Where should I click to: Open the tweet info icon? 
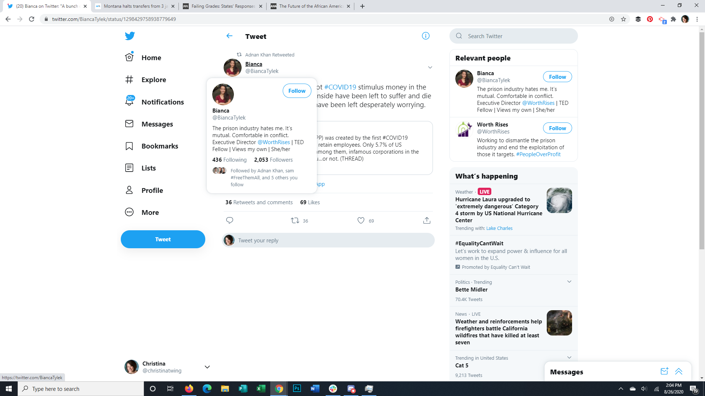coord(426,36)
